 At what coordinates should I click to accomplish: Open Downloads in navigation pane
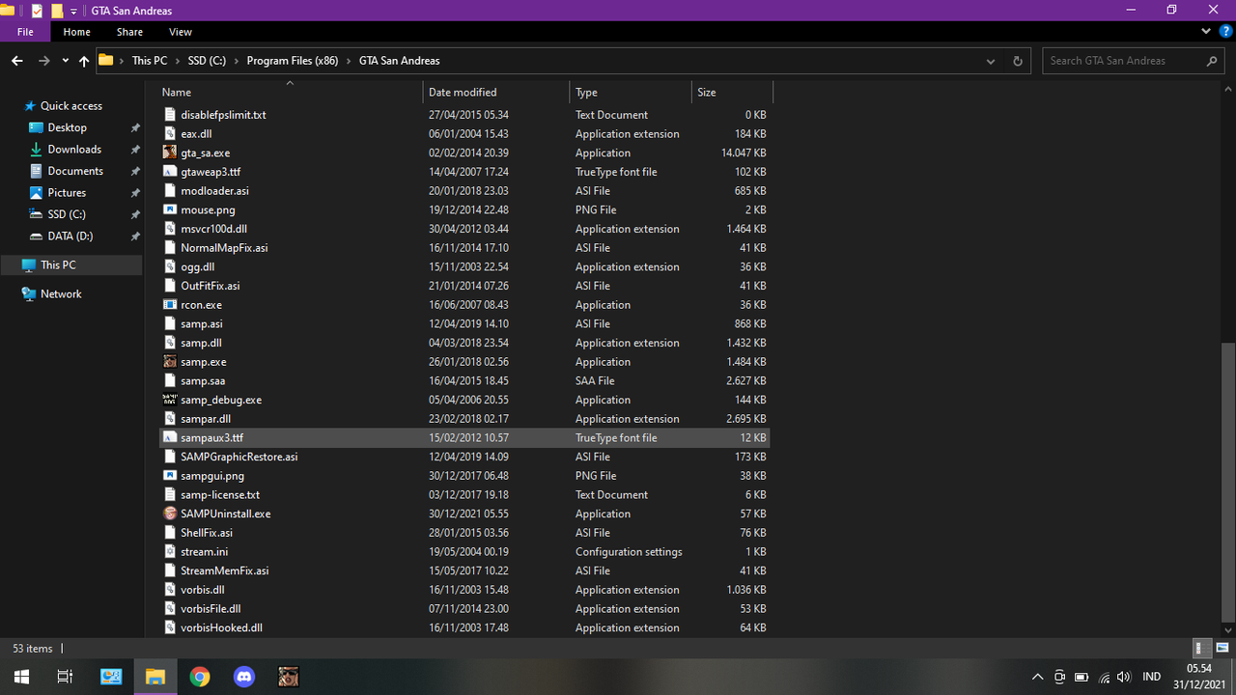[74, 150]
